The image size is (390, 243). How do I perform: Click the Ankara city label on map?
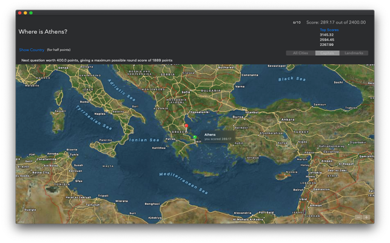tap(287, 120)
